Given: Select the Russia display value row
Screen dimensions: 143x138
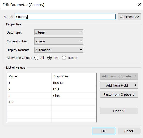Looking at the screenshot, I should (52, 83).
